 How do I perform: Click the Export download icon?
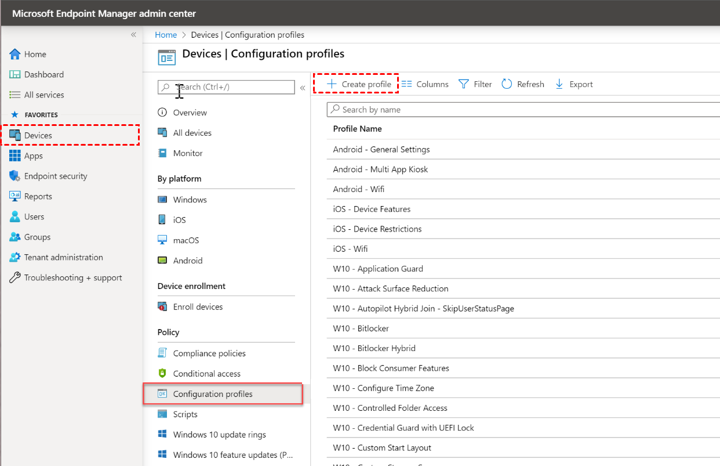559,84
